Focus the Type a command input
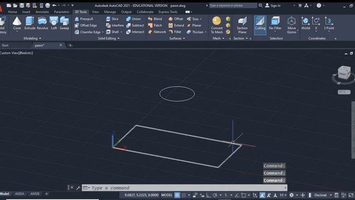The height and width of the screenshot is (200, 355). tap(185, 188)
